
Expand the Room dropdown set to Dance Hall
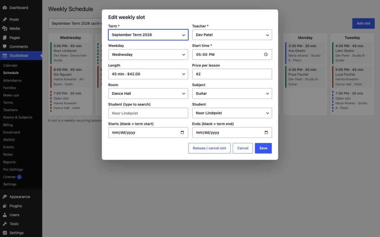click(x=148, y=93)
